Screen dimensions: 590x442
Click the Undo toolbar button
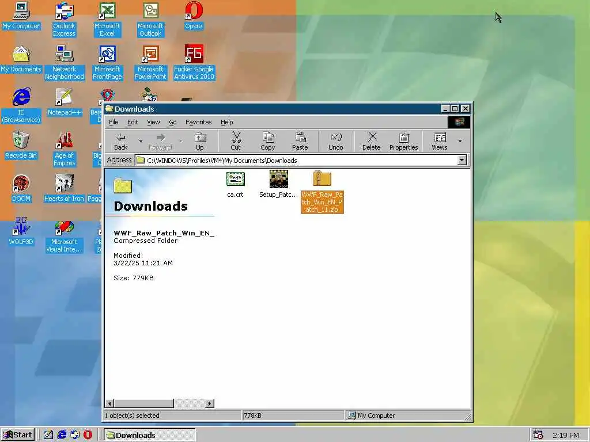336,142
